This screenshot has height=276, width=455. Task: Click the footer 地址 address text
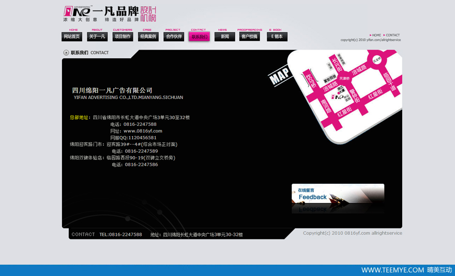196,235
